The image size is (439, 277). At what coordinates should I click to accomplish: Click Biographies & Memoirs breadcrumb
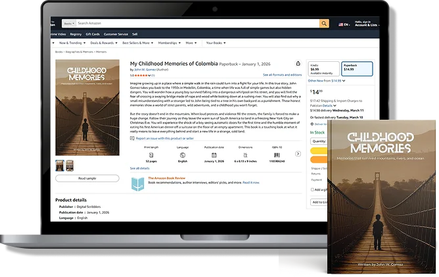(x=80, y=52)
